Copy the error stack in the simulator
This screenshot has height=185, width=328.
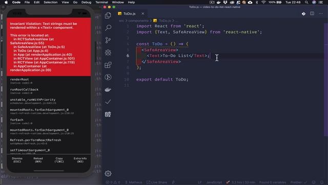coord(59,160)
